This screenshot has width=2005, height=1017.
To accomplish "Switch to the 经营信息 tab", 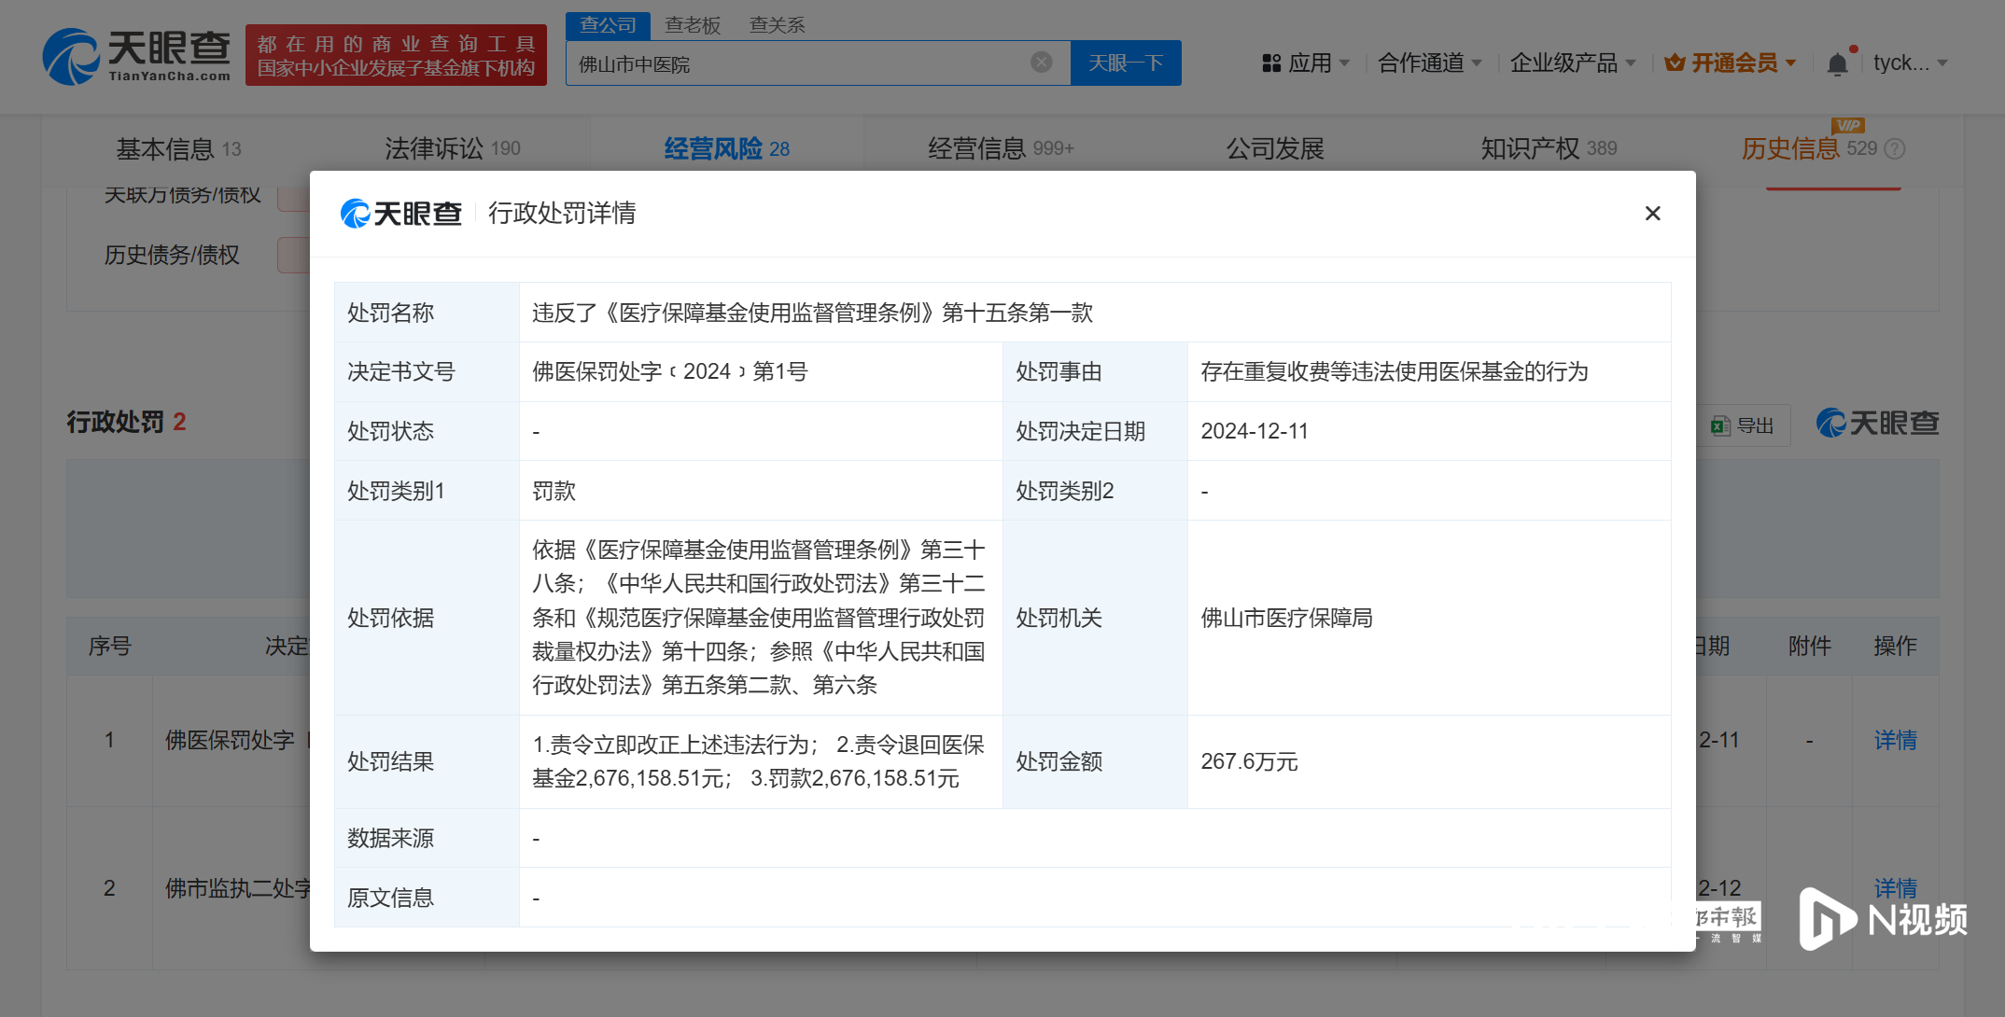I will click(995, 147).
